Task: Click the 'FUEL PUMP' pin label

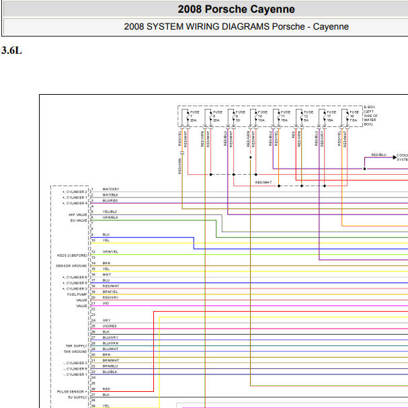Action: (x=77, y=294)
